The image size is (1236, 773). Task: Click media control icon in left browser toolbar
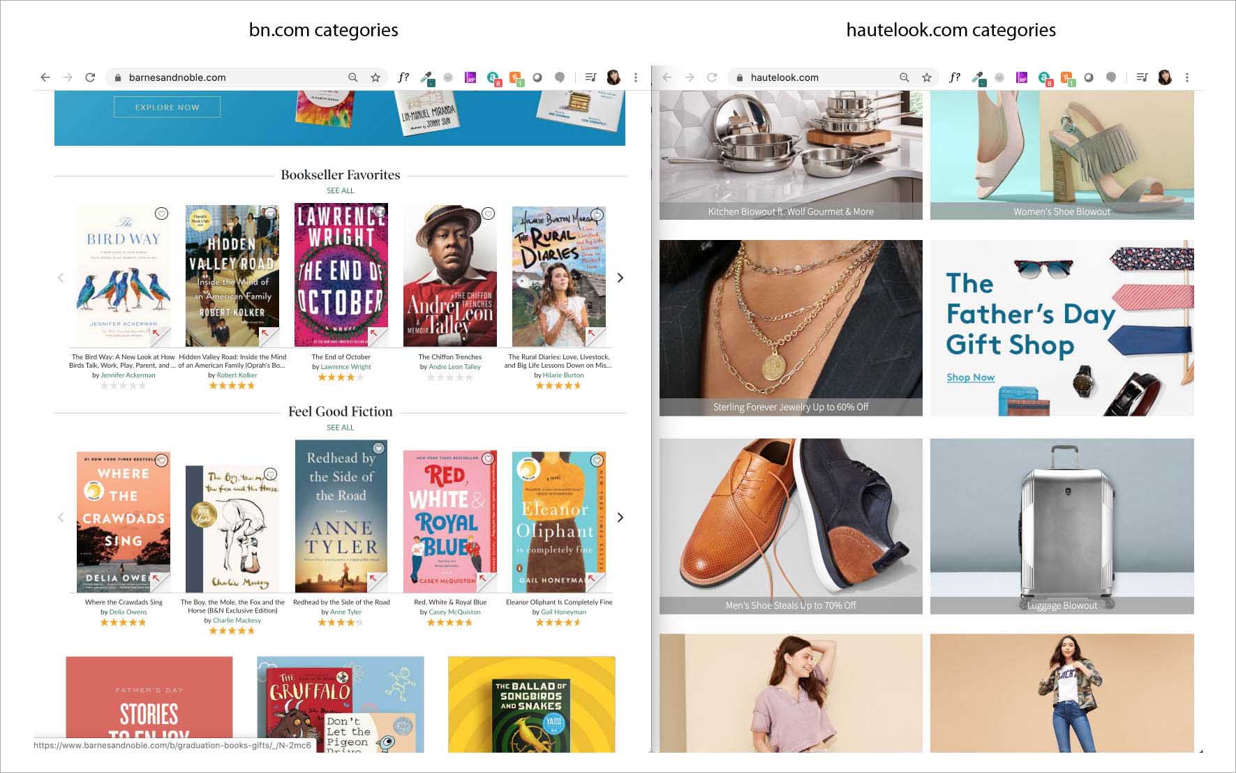coord(590,77)
